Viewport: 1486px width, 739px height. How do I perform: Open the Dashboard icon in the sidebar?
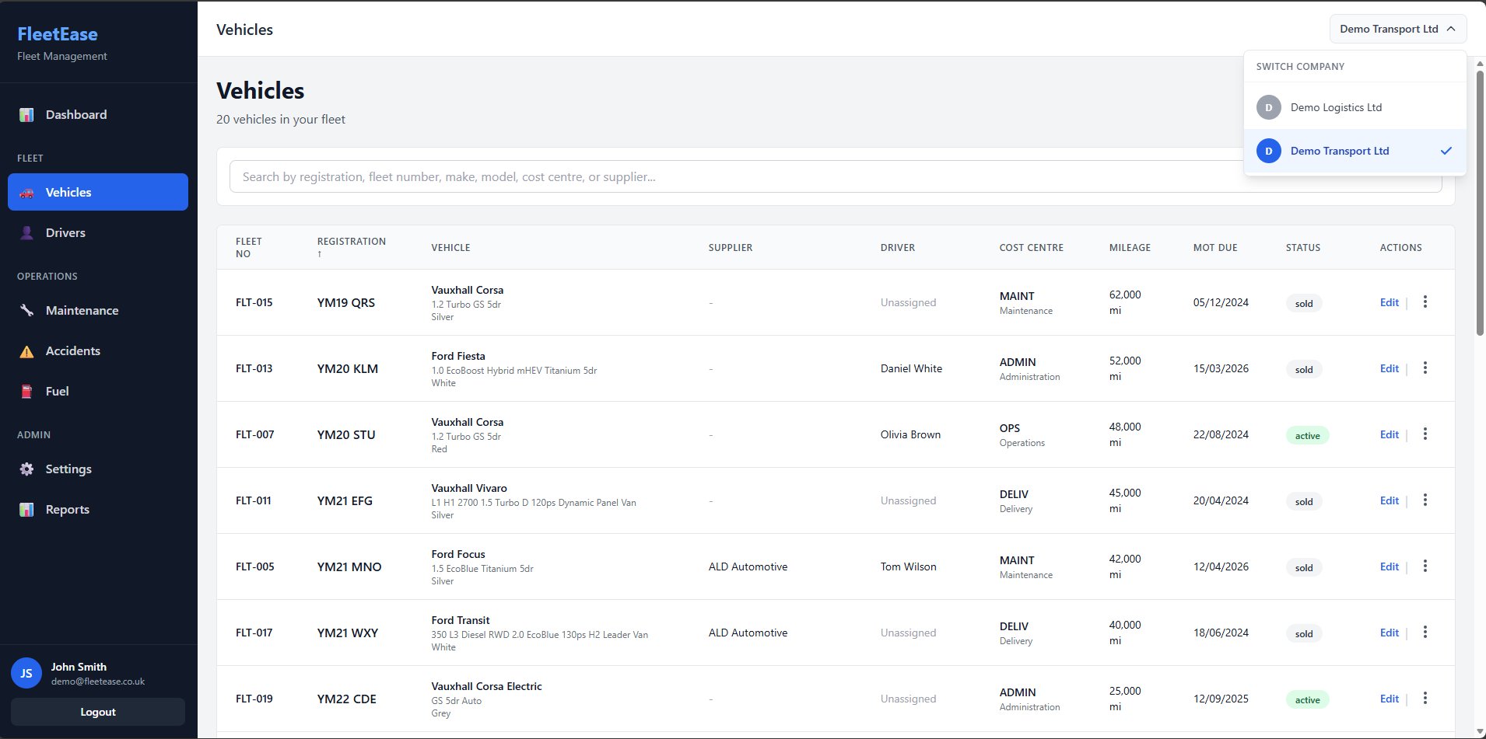[26, 114]
